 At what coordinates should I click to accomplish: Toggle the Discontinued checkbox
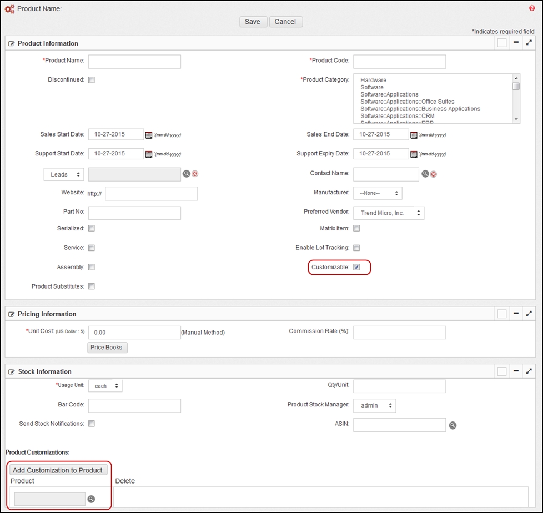(x=92, y=80)
